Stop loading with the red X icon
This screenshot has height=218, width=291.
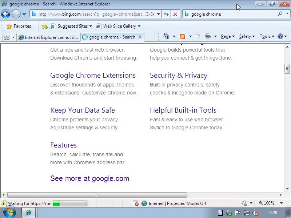click(x=175, y=14)
